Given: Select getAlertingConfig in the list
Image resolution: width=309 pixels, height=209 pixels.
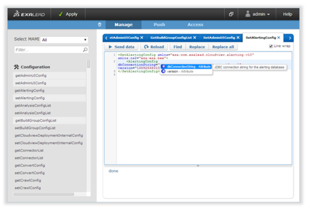Looking at the screenshot, I should pos(49,91).
